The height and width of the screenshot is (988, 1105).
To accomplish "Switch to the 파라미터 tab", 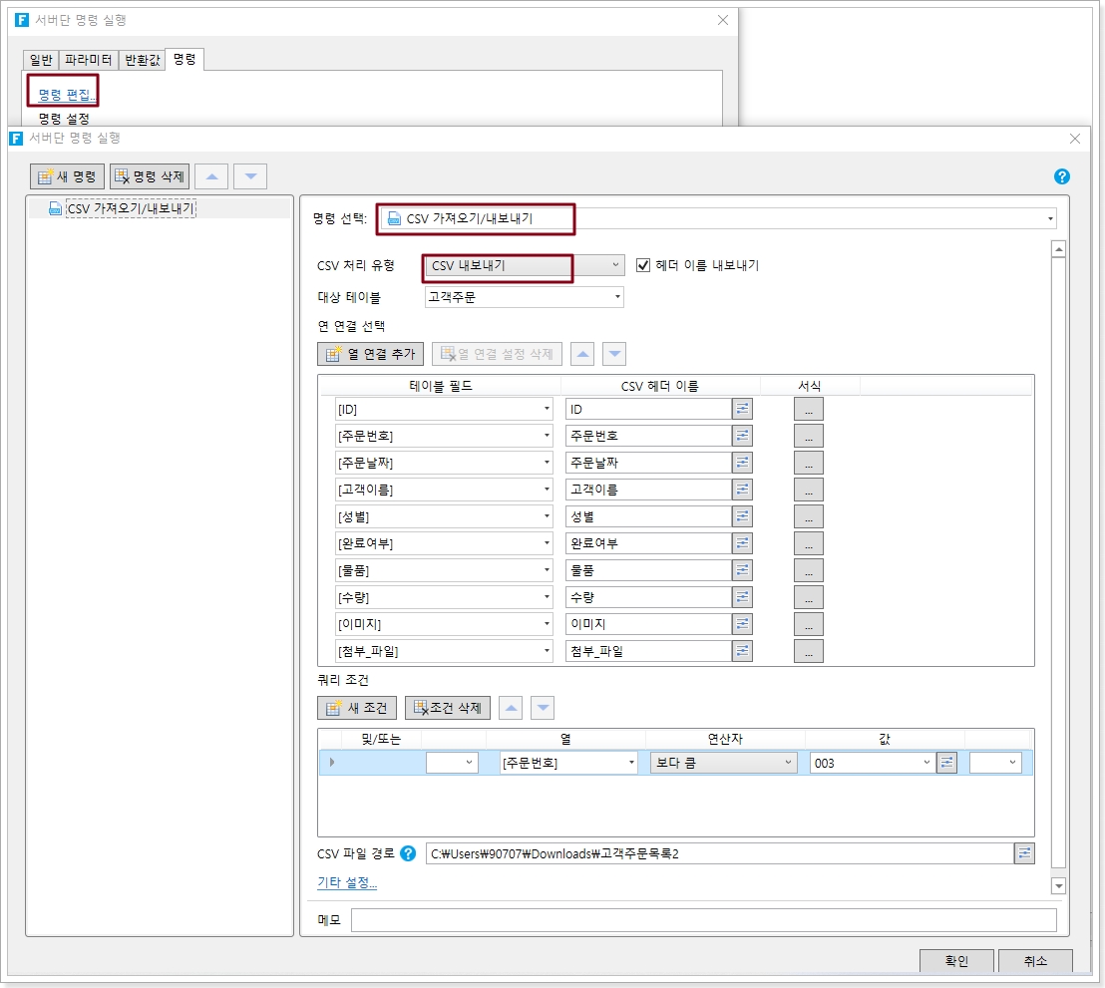I will (89, 60).
